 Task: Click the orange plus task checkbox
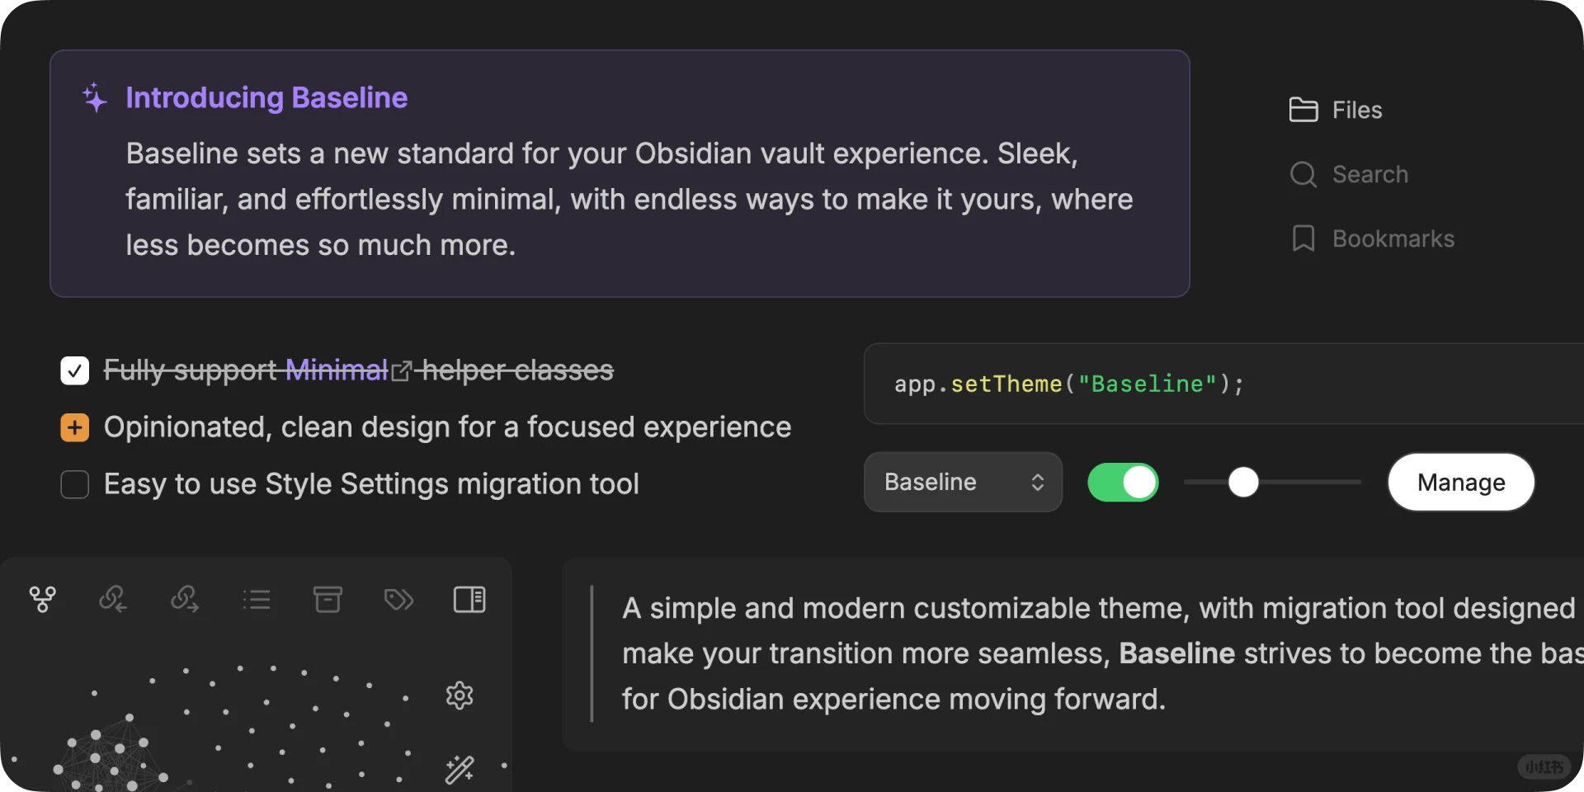click(75, 427)
